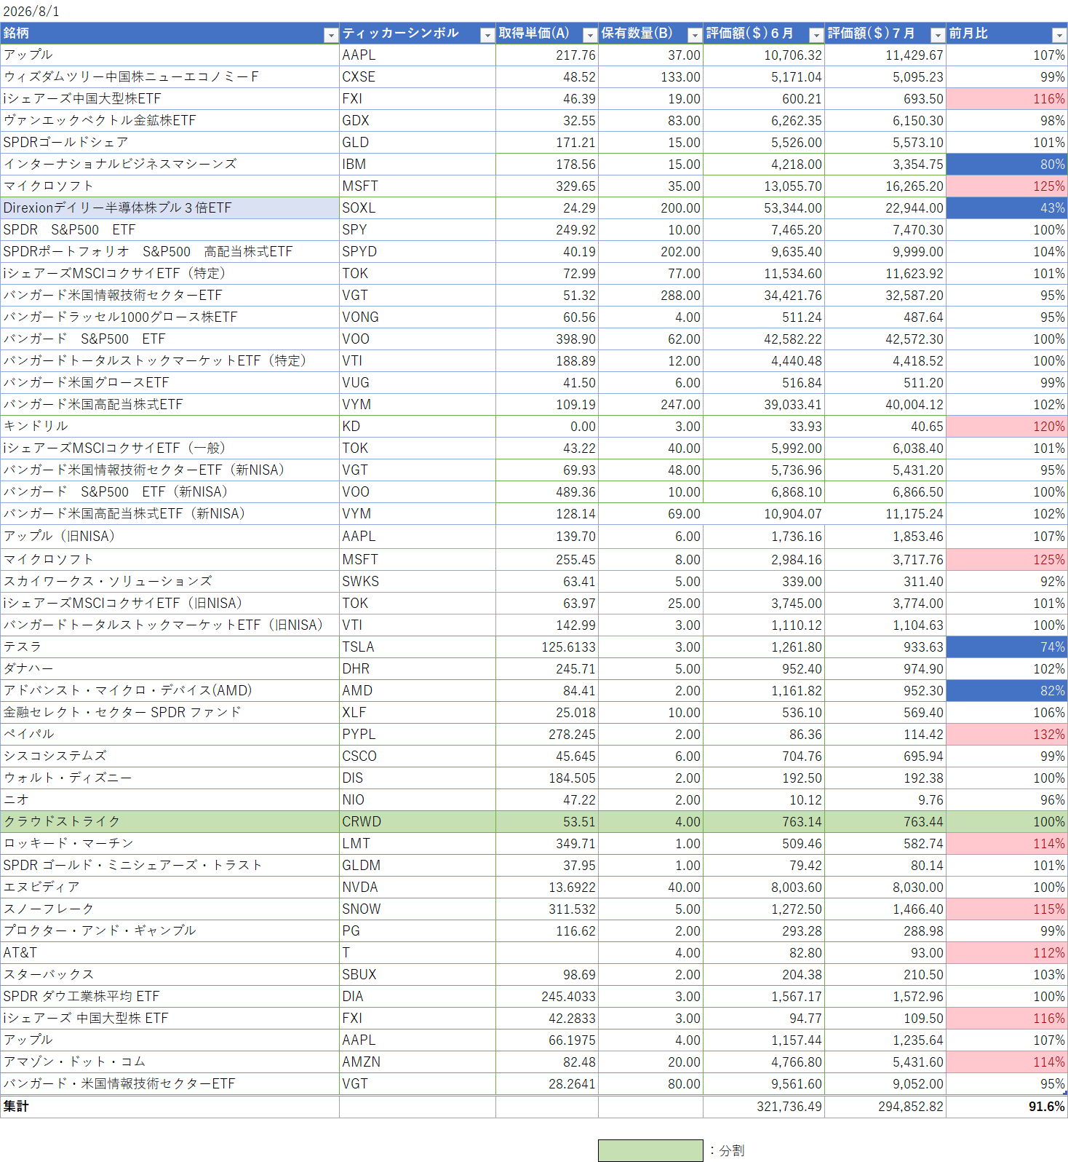Select the DIA ticker cell
The width and height of the screenshot is (1068, 1162).
point(418,996)
